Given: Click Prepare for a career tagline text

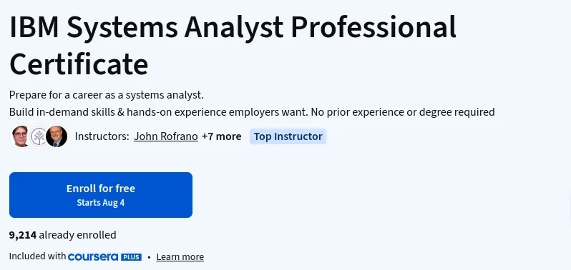Looking at the screenshot, I should coord(107,95).
